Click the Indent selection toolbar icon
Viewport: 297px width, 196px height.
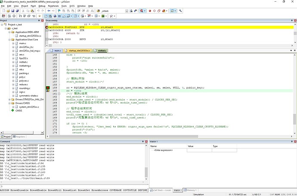79,11
